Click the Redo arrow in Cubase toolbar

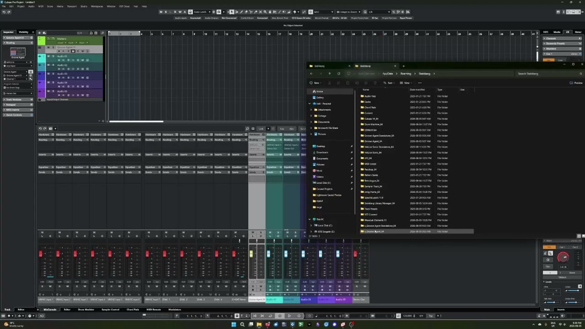tap(9, 12)
